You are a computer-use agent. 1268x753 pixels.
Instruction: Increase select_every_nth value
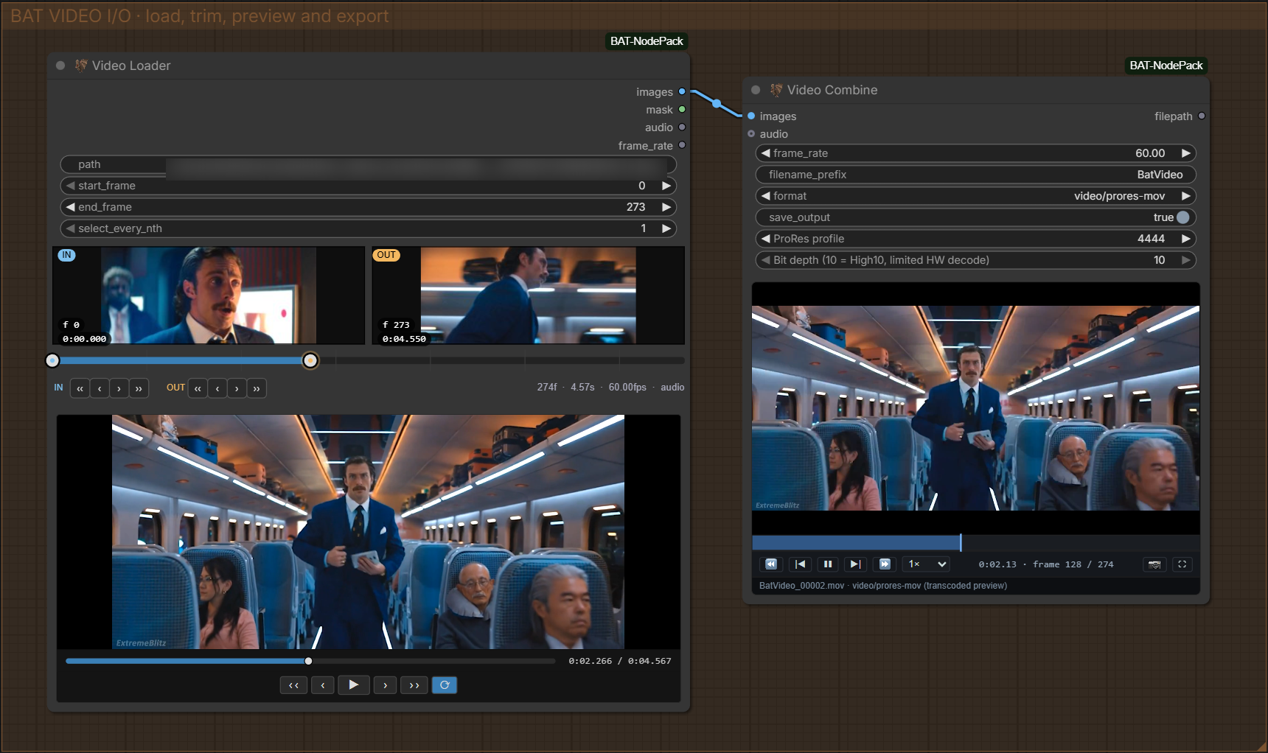click(x=666, y=228)
